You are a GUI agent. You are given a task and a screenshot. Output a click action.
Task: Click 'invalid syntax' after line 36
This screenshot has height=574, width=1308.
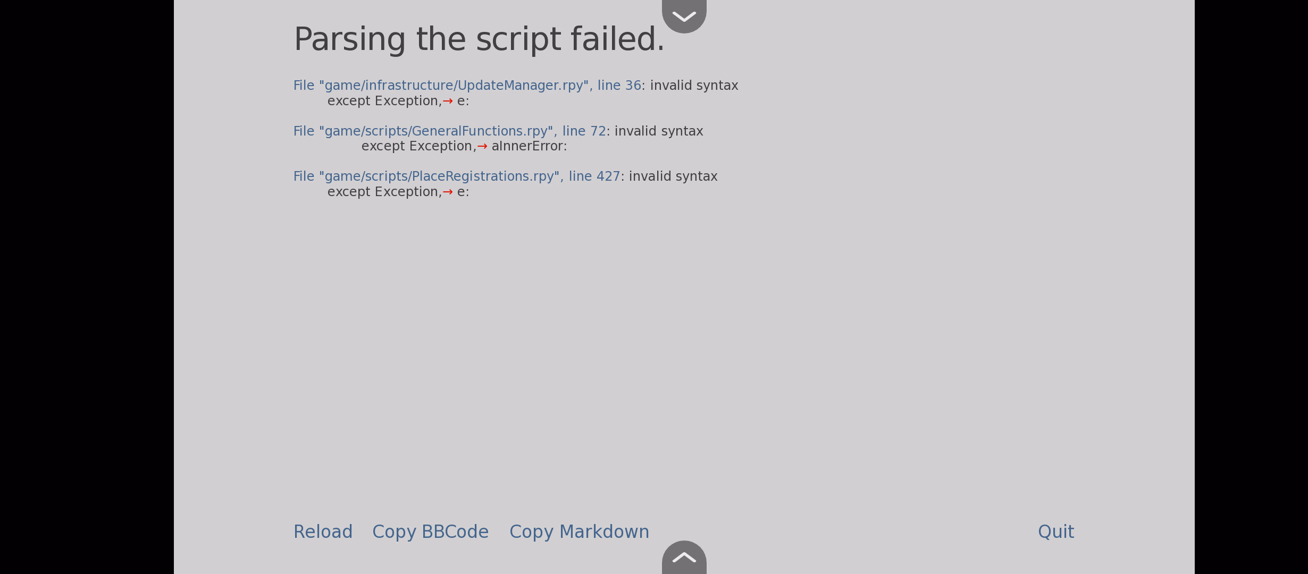[694, 86]
